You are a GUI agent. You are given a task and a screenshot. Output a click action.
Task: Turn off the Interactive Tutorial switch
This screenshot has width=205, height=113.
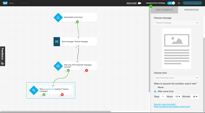[171, 3]
